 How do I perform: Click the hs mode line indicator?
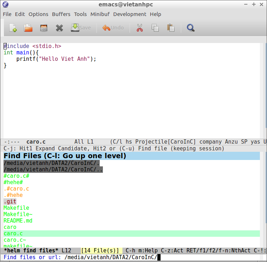coord(129,142)
